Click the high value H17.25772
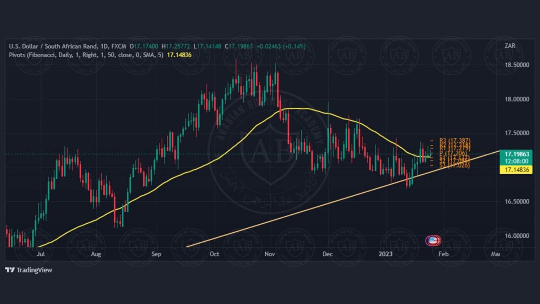Image resolution: width=540 pixels, height=304 pixels. [176, 46]
